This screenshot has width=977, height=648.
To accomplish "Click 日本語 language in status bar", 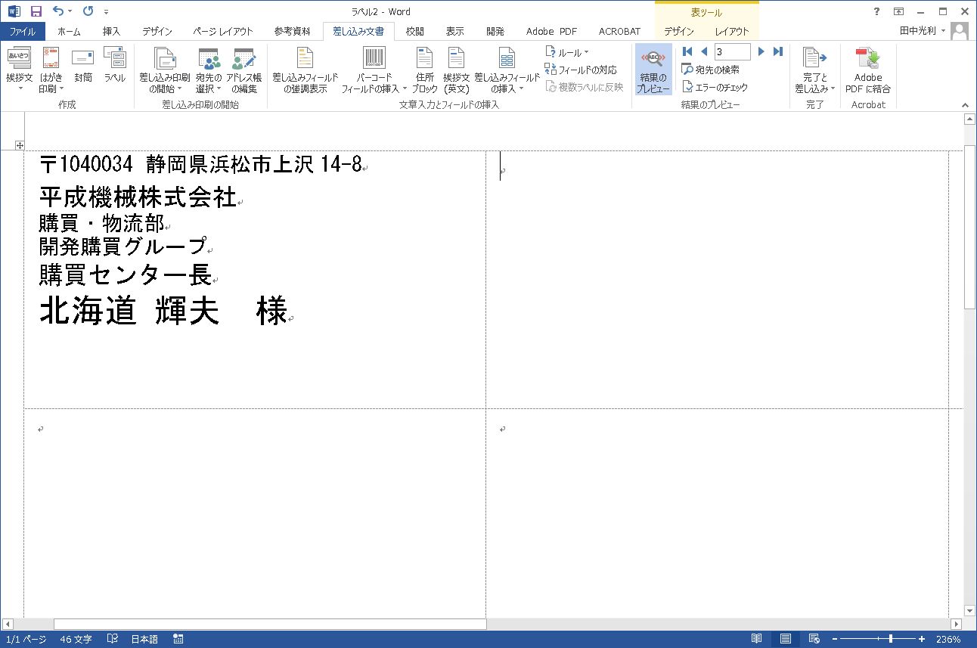I will pos(144,639).
